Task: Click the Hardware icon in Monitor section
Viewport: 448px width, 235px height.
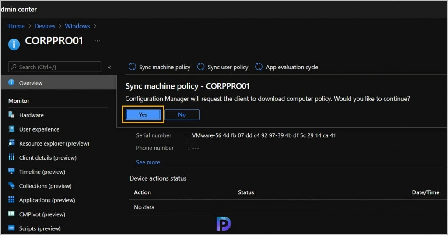Action: (11, 115)
